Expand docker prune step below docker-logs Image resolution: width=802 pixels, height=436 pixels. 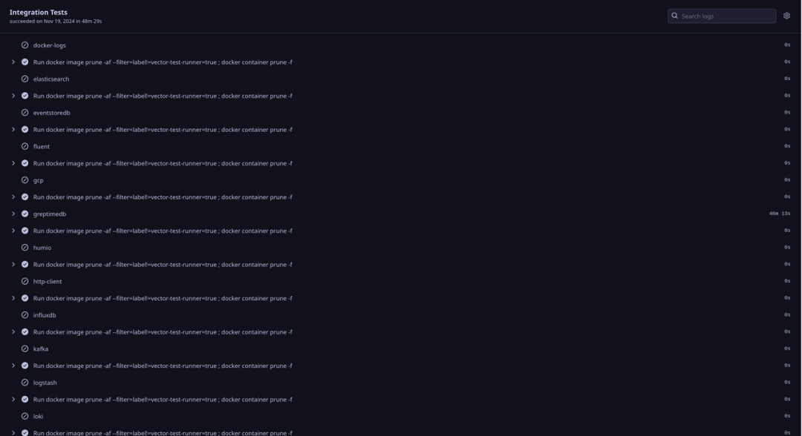(x=13, y=62)
